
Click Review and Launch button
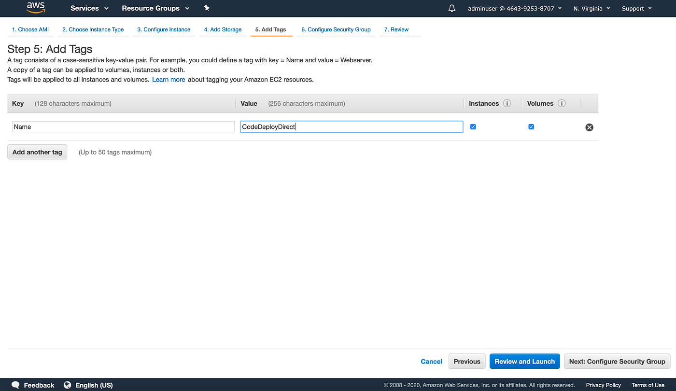[x=525, y=362]
